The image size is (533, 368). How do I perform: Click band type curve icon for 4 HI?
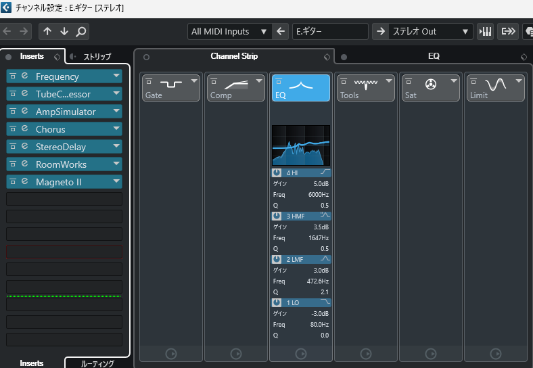tap(325, 172)
